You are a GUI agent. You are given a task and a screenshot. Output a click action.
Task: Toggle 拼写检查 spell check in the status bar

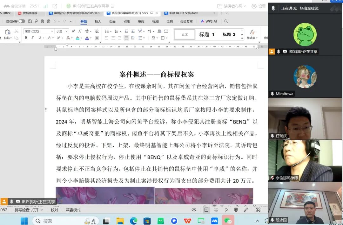28,210
